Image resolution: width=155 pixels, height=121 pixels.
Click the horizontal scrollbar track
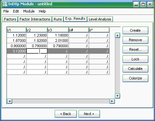click(x=61, y=101)
